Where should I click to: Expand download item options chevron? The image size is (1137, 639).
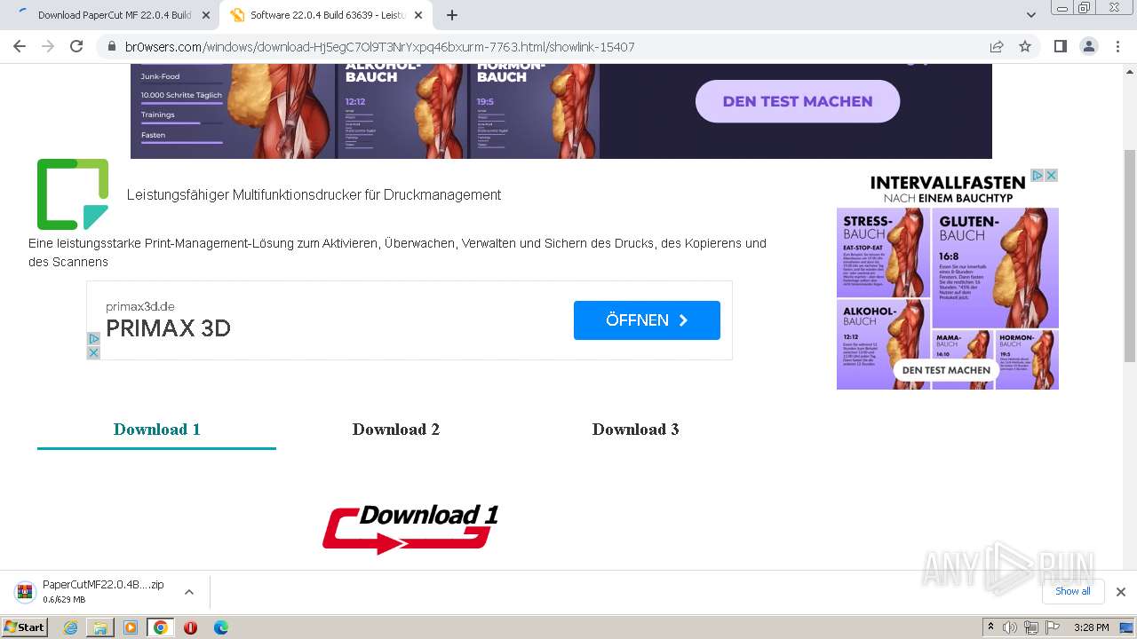pos(189,592)
